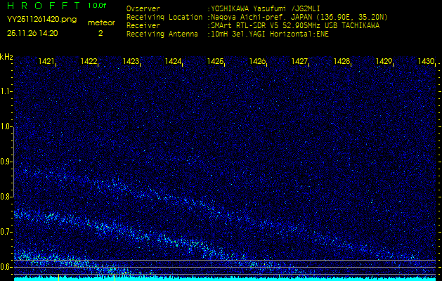
Task: Click the yellow meteor label
Action: [x=100, y=22]
